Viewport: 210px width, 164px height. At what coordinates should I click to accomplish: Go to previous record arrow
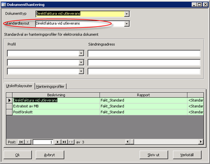[x=28, y=142]
